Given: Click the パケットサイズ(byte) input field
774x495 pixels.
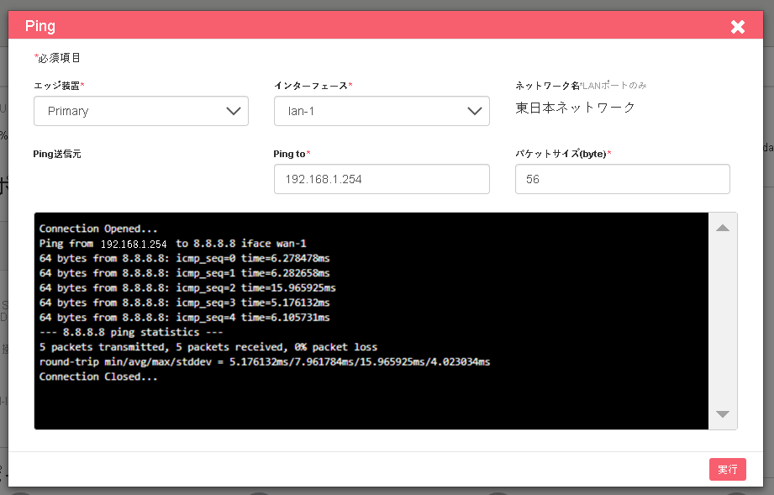Looking at the screenshot, I should (x=623, y=179).
